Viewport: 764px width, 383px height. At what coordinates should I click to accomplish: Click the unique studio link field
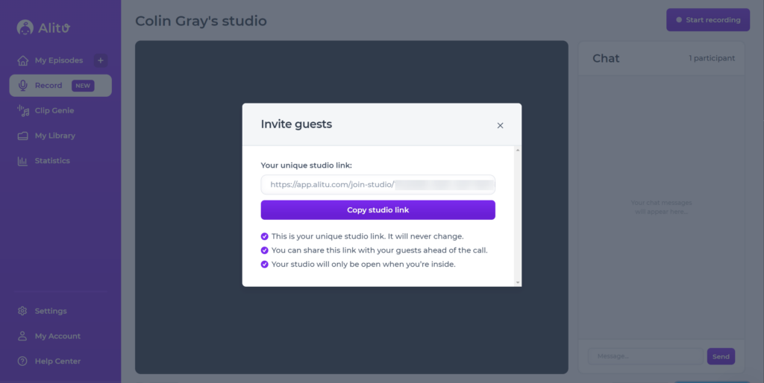(x=378, y=184)
